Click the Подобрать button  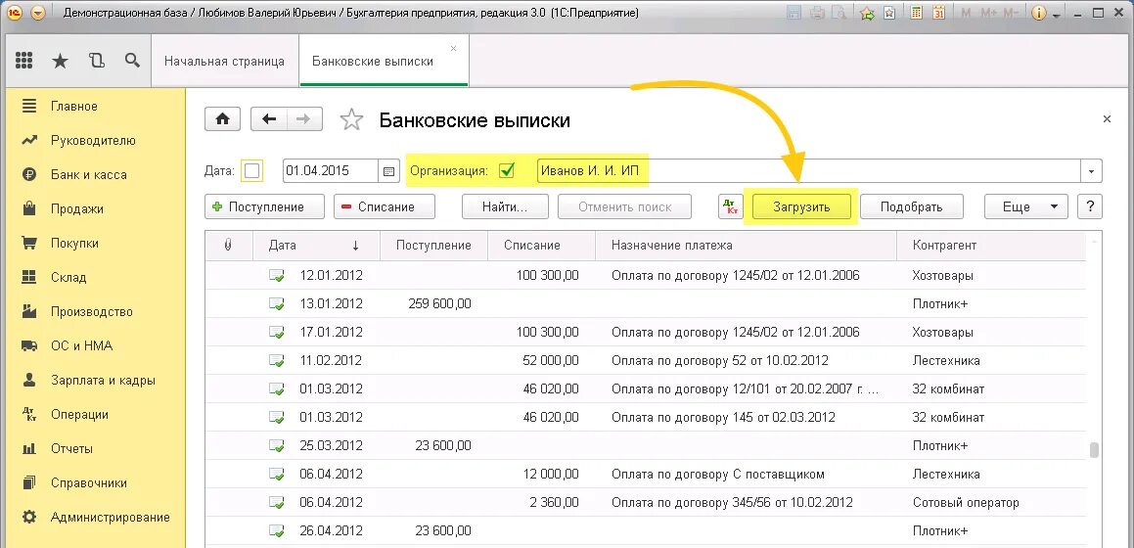point(911,206)
